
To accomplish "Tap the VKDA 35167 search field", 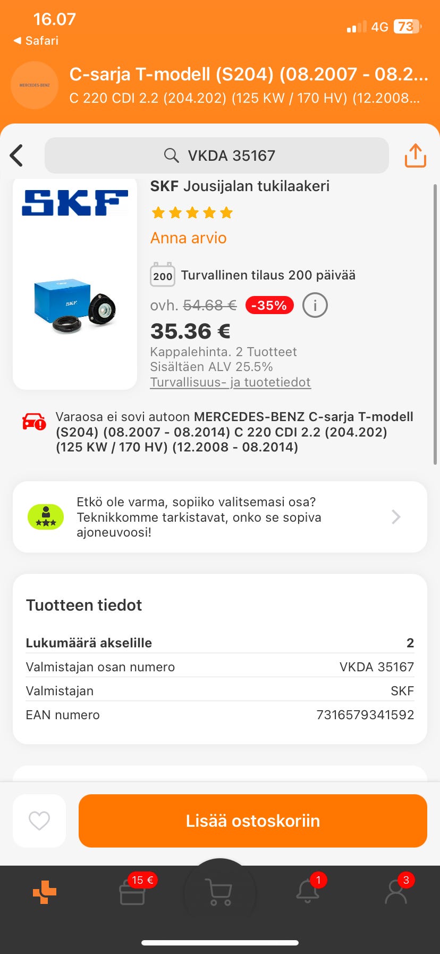I will (217, 155).
